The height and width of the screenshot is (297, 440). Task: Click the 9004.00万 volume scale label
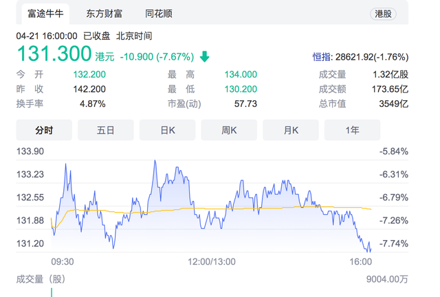pyautogui.click(x=387, y=279)
